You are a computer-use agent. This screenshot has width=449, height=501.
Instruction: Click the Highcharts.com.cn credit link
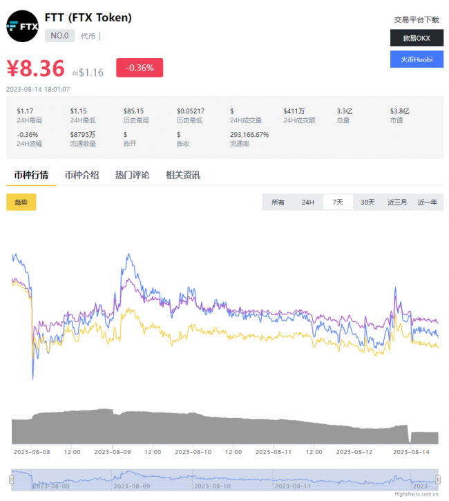417,494
